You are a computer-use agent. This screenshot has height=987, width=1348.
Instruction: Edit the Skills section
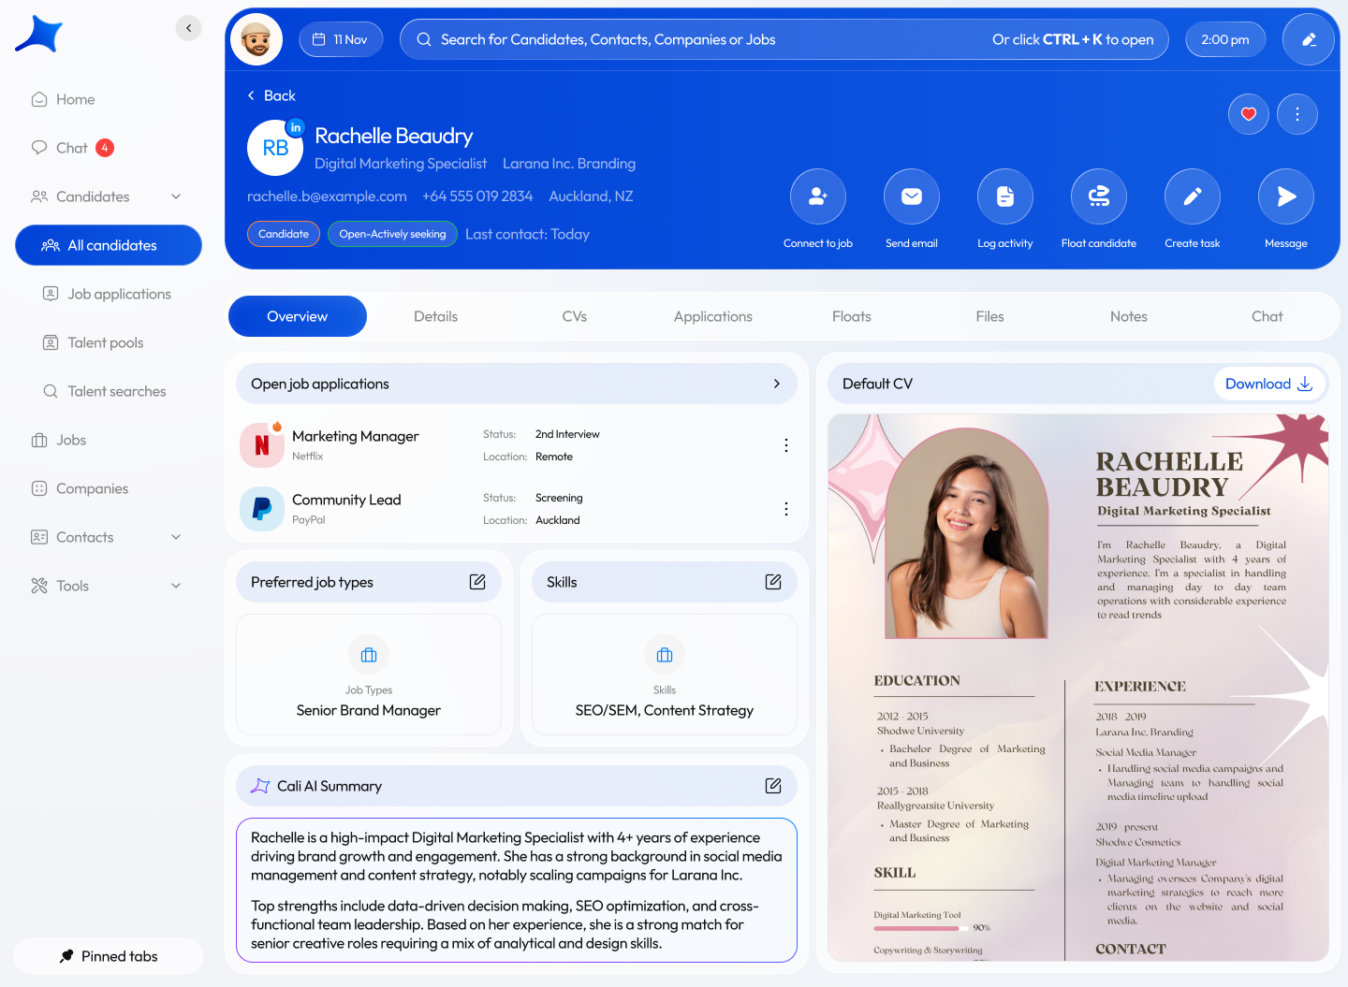[x=773, y=582]
